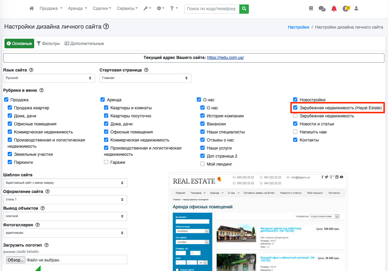Viewport: 388px width, 271px height.
Task: Open the chat messages icon
Action: (322, 9)
